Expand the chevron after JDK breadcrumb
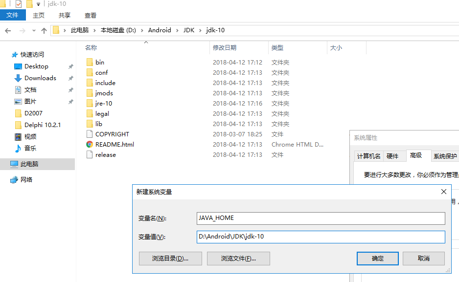 point(200,30)
